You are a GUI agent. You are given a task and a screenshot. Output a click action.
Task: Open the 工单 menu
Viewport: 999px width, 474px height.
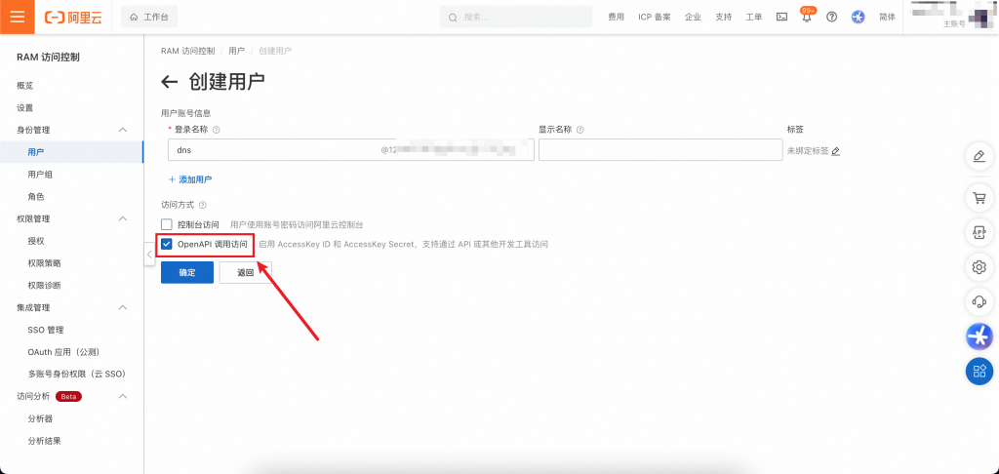pyautogui.click(x=754, y=18)
